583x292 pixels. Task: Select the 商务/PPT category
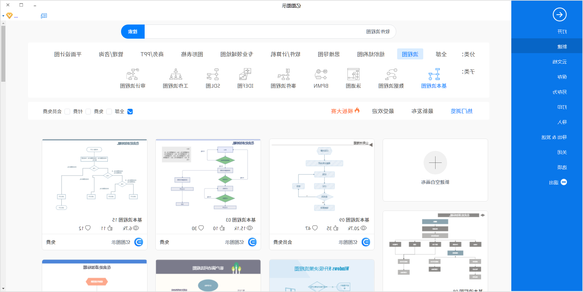152,54
